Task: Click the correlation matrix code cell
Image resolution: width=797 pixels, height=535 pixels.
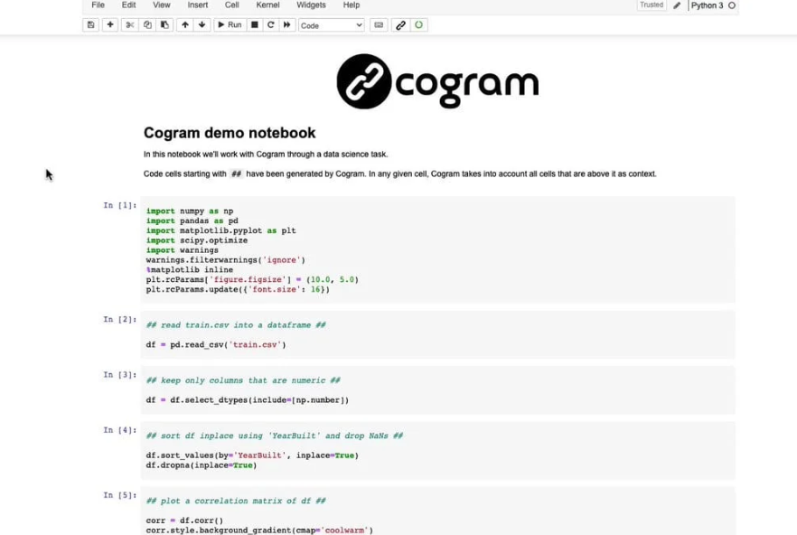Action: [437, 512]
